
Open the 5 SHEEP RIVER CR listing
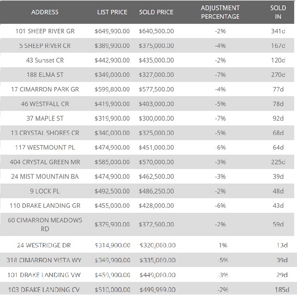[45, 46]
